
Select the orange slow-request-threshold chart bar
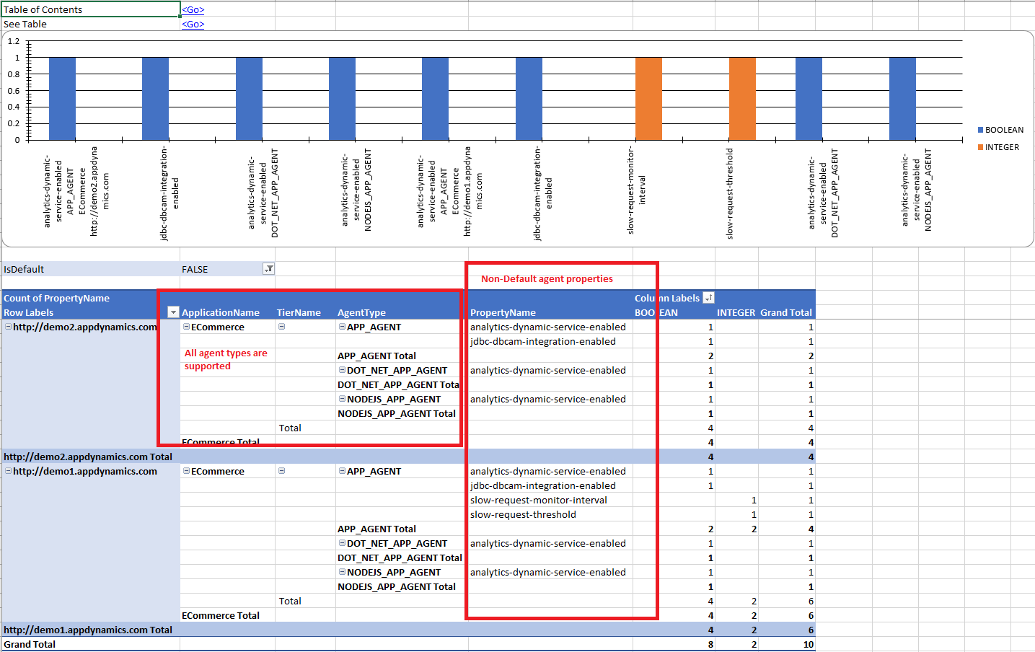tap(742, 98)
